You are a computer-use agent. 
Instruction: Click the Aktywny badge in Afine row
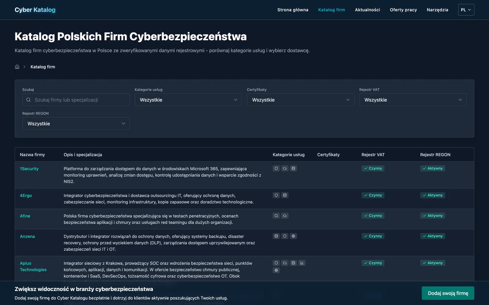coord(433,216)
